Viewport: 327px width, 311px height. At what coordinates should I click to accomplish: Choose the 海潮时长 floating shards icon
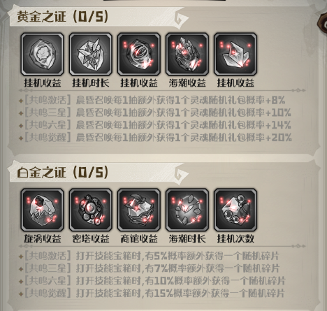coord(187,210)
